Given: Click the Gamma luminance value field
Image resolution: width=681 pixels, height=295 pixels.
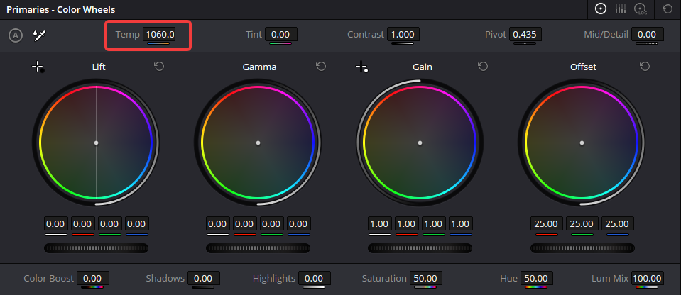Looking at the screenshot, I should tap(217, 224).
